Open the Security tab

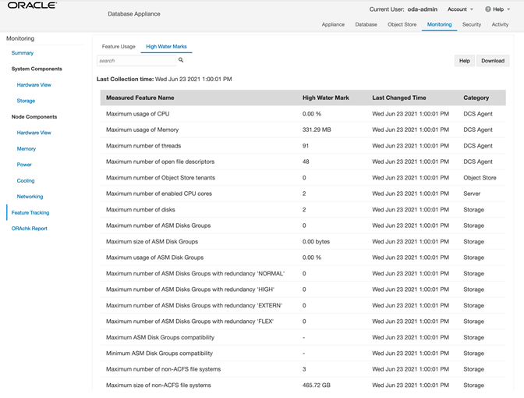(472, 24)
